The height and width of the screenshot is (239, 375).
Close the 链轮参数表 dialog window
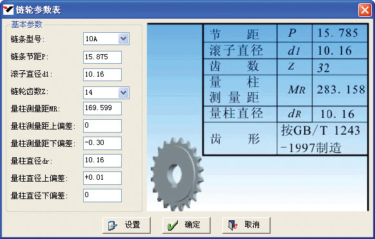365,10
